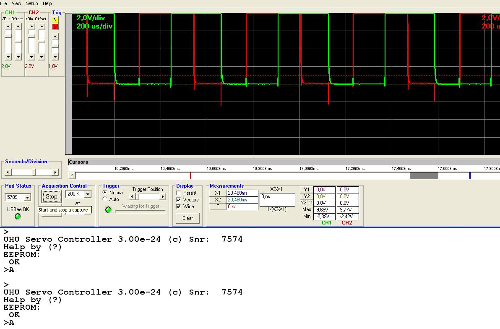Click CH2 /Div up arrow
500x329 pixels.
click(31, 26)
